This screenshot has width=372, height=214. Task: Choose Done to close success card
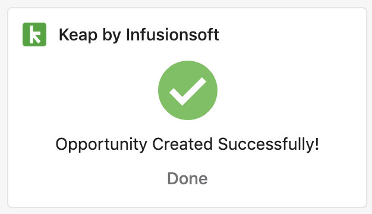coord(187,178)
